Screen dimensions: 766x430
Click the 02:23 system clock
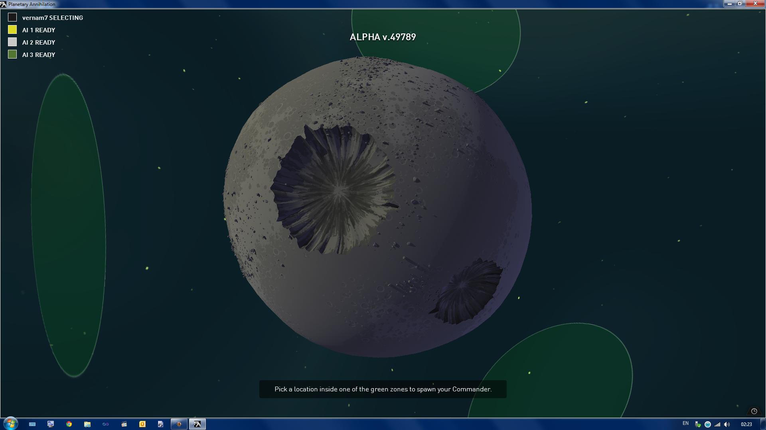(746, 424)
